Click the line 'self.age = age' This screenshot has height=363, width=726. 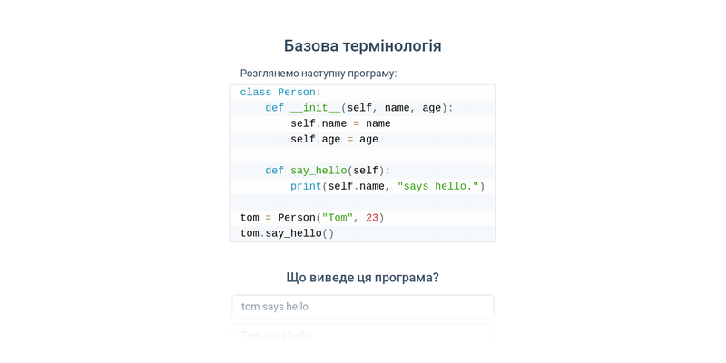(362, 140)
